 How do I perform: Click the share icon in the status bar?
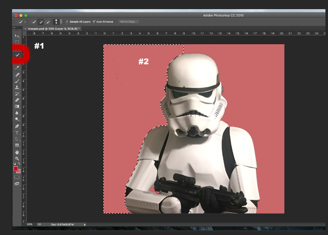pos(39,224)
